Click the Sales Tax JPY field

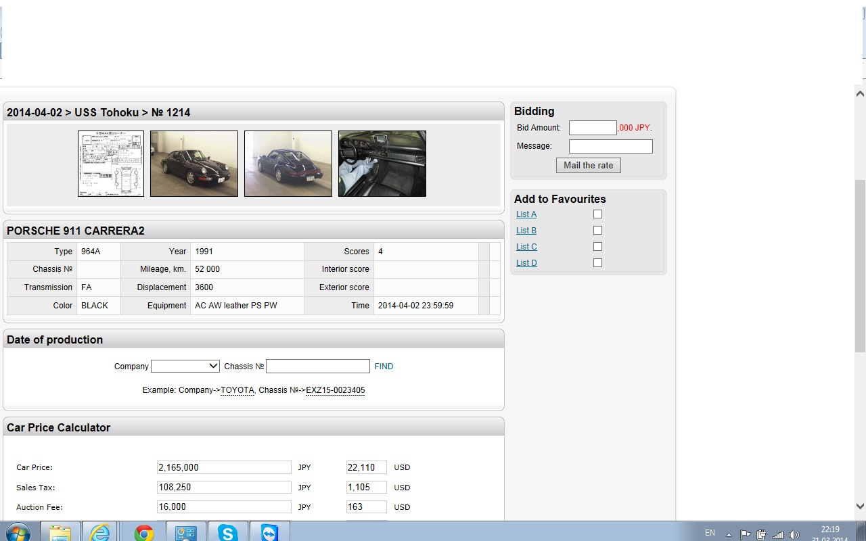point(224,487)
